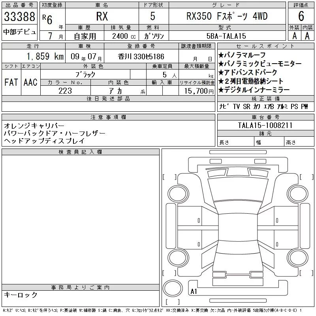Click the spare tire circle on diagram
Image resolution: width=316 pixels, height=316 pixels.
[x=173, y=288]
